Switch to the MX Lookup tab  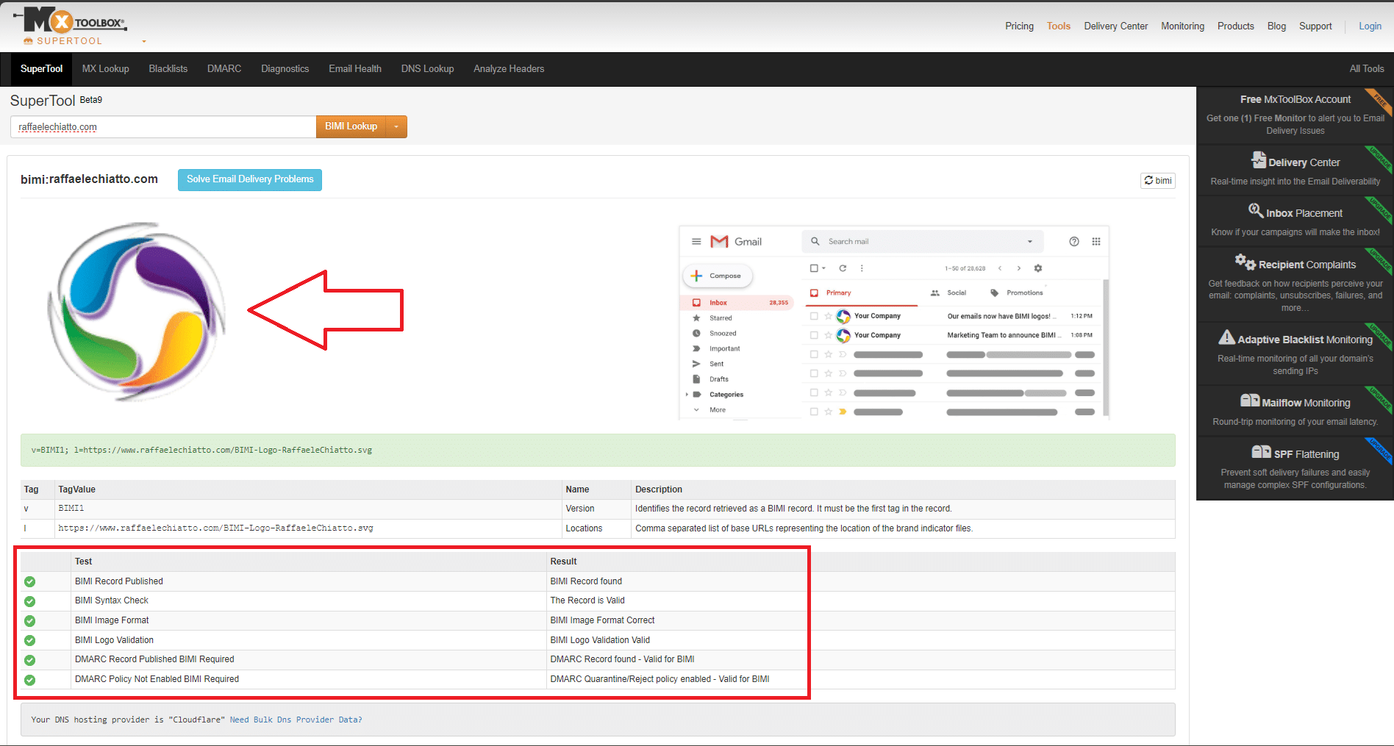[105, 69]
